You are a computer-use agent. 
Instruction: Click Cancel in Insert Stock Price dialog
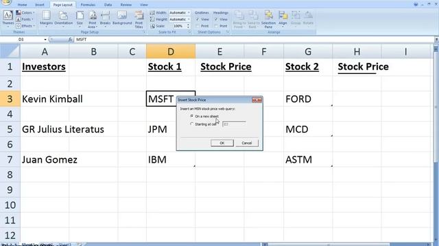(247, 143)
